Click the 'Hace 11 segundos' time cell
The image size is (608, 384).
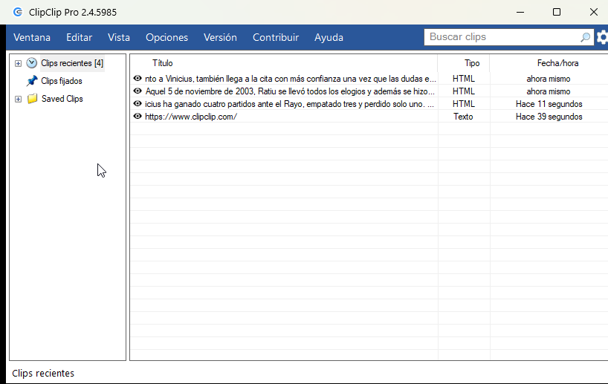click(549, 104)
